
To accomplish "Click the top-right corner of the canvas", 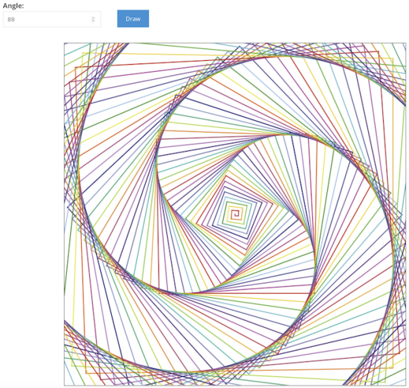I will tap(404, 44).
